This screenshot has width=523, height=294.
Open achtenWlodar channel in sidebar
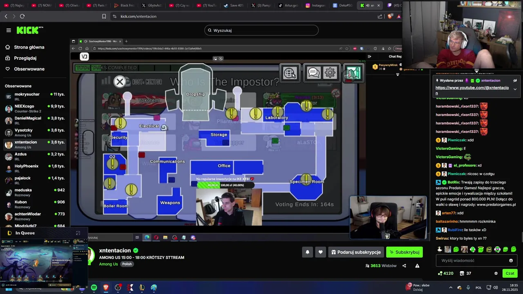click(35, 216)
